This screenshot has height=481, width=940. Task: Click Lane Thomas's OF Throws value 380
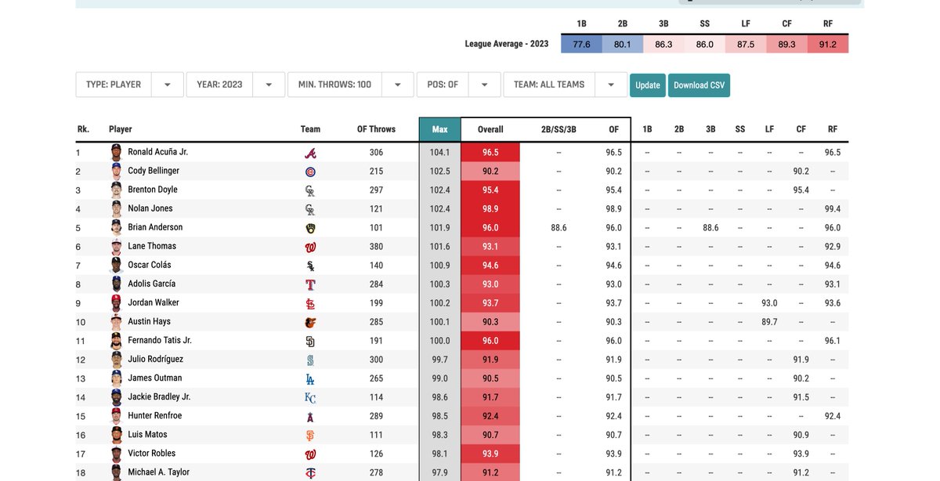(x=376, y=247)
